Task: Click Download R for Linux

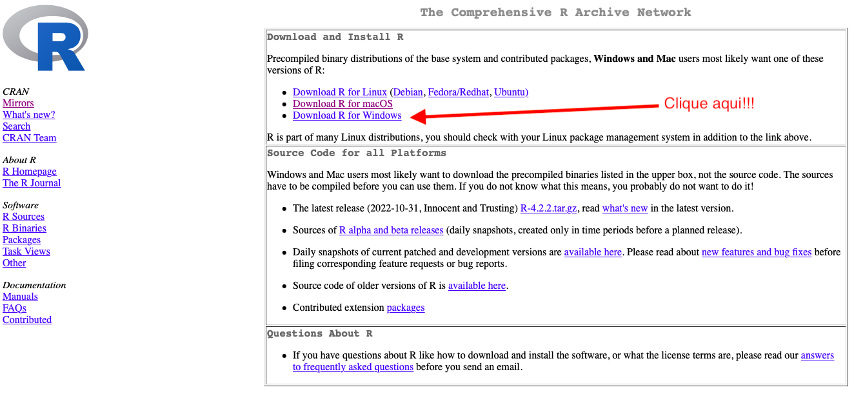Action: click(x=340, y=92)
